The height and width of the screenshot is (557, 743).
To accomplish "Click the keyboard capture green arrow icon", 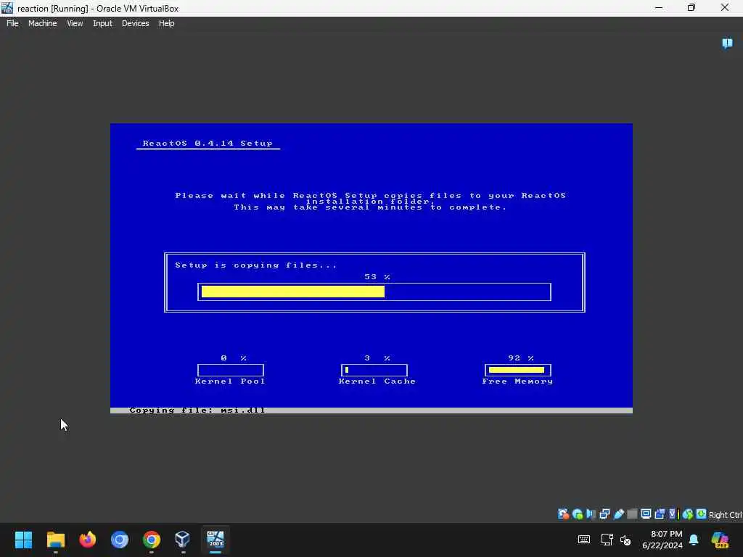I will (x=702, y=514).
